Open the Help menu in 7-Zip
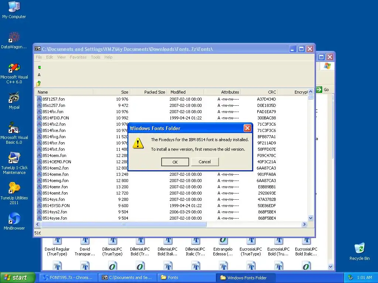This screenshot has width=378, height=283. (x=108, y=57)
